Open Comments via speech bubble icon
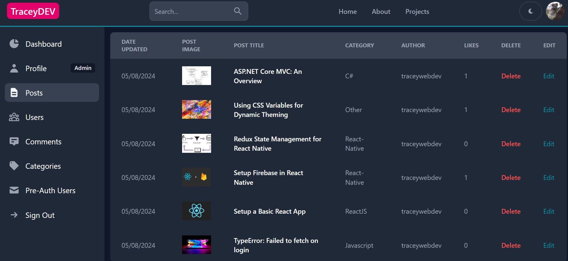The image size is (568, 261). pos(14,141)
